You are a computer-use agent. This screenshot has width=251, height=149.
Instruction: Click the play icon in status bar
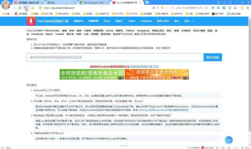3,148
